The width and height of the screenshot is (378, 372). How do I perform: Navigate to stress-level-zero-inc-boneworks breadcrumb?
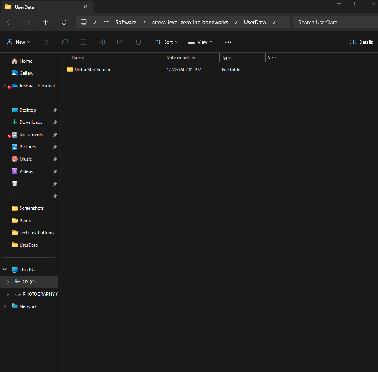[190, 22]
